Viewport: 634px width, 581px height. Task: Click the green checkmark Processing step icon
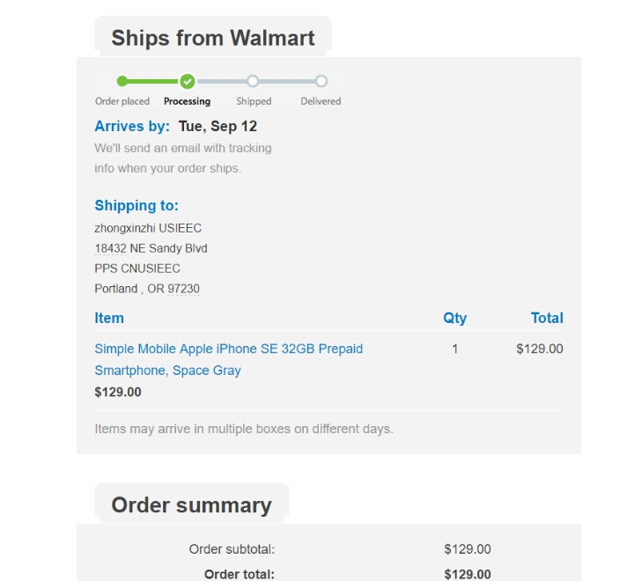pos(188,81)
